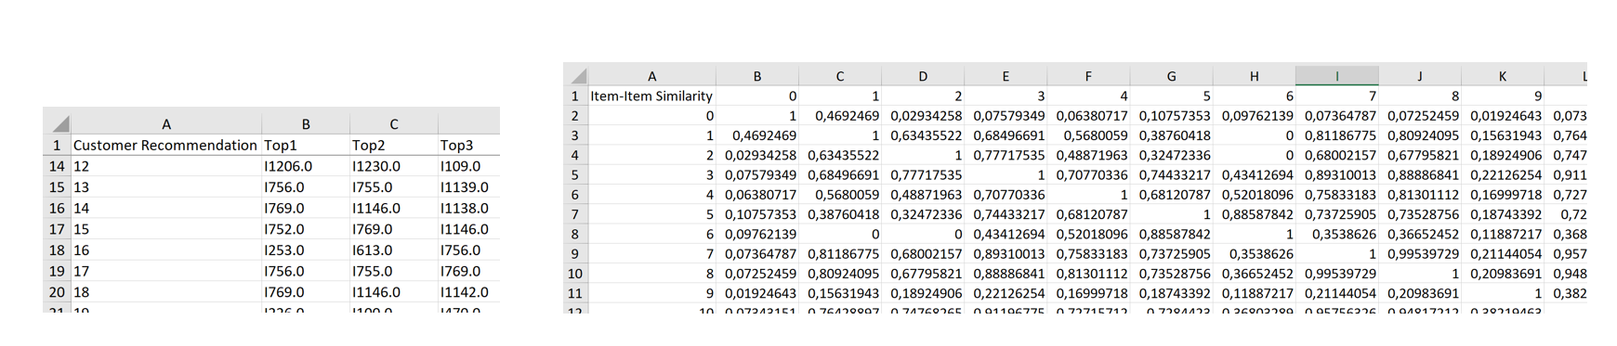
Task: Select column K header in similarity sheet
Action: pos(1503,76)
